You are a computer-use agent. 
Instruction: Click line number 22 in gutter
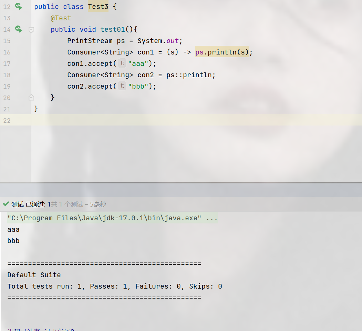pyautogui.click(x=7, y=120)
